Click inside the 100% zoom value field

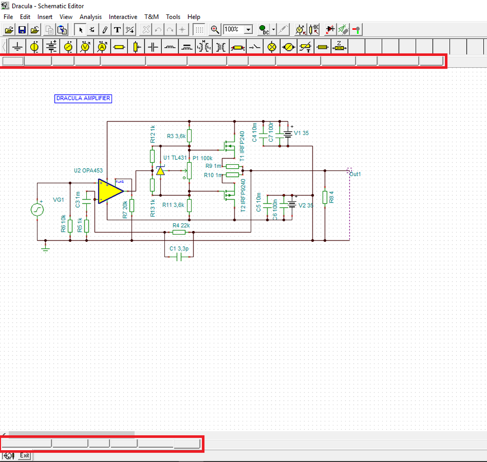[234, 29]
